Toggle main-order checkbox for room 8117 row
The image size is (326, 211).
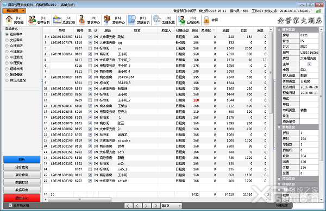point(90,60)
